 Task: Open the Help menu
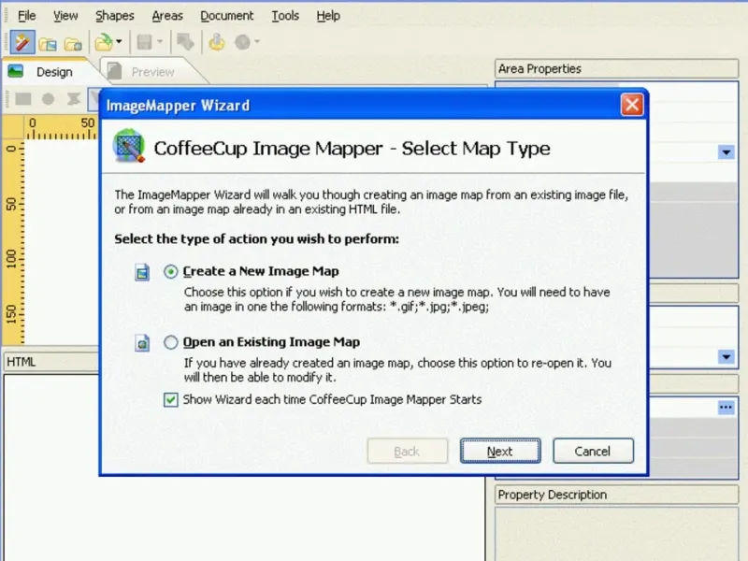[x=328, y=16]
